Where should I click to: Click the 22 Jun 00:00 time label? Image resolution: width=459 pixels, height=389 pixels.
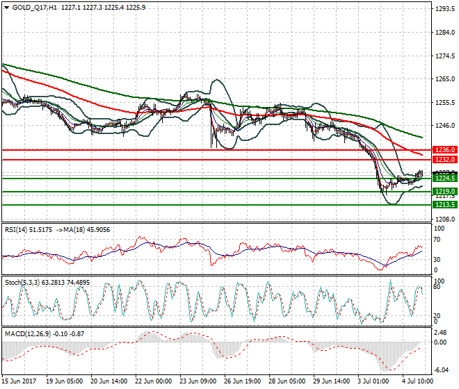154,381
